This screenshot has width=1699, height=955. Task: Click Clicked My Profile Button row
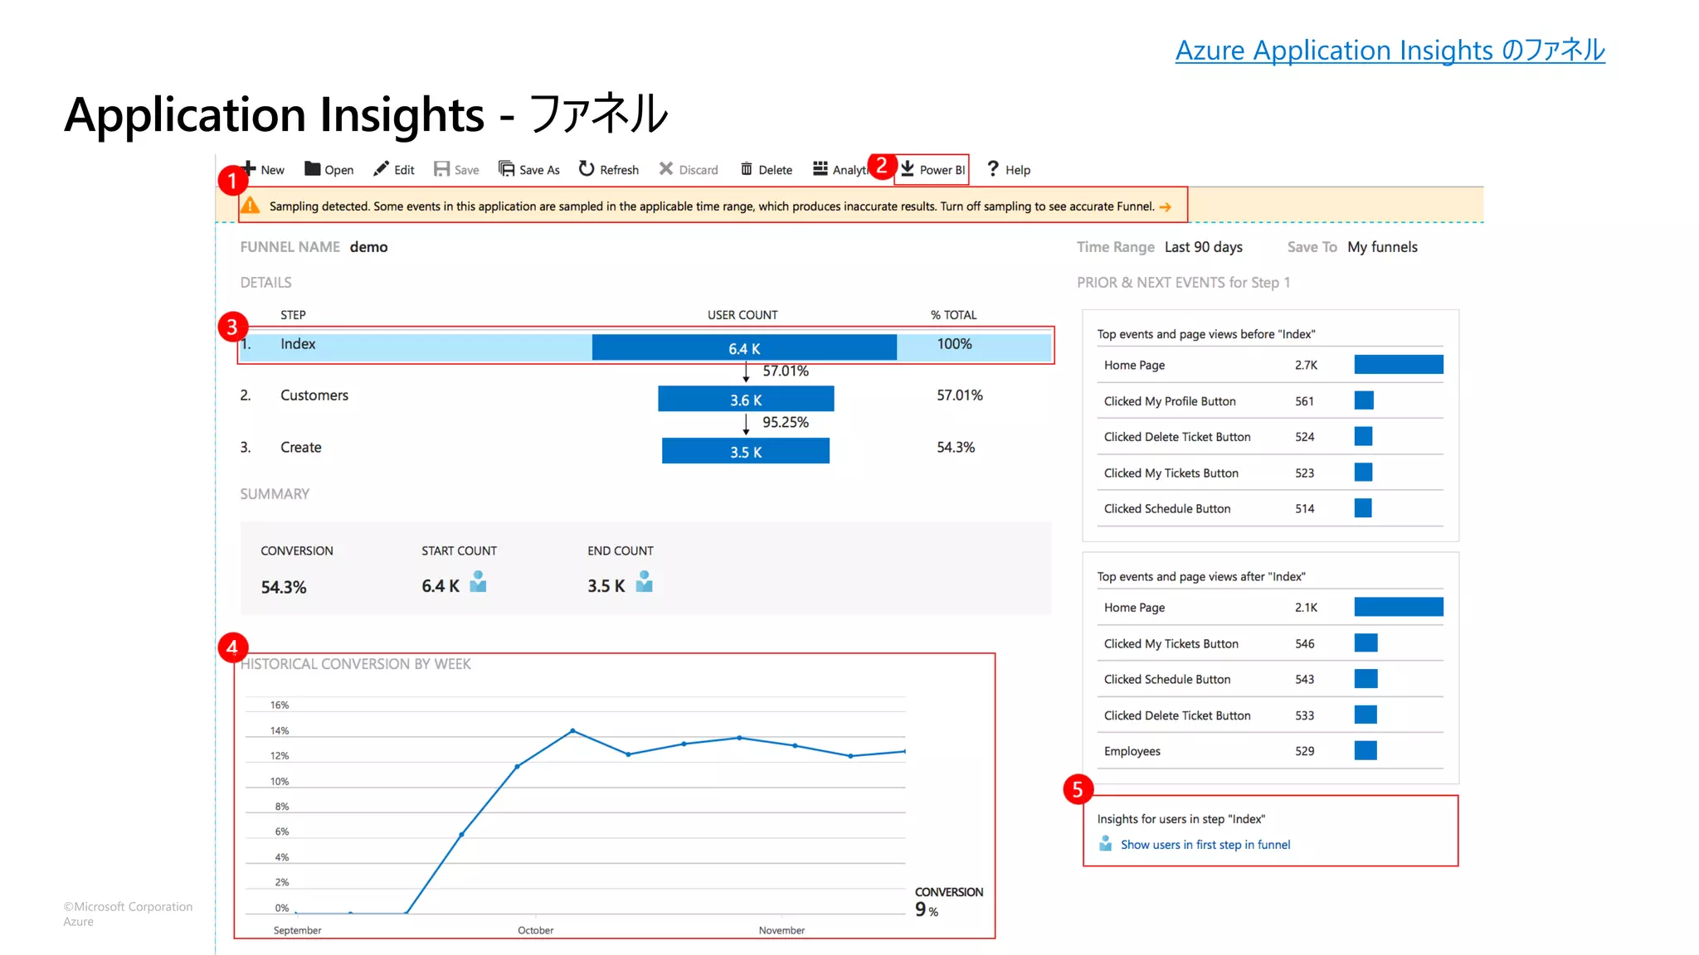[x=1270, y=401]
